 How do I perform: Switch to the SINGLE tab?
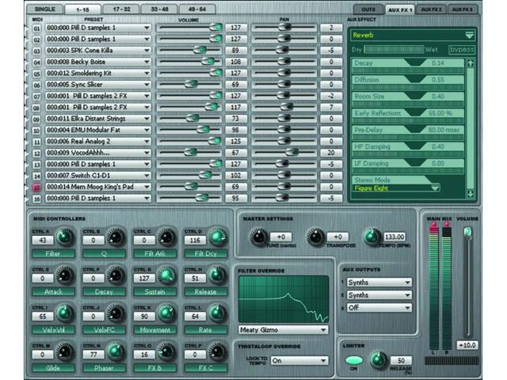[44, 9]
